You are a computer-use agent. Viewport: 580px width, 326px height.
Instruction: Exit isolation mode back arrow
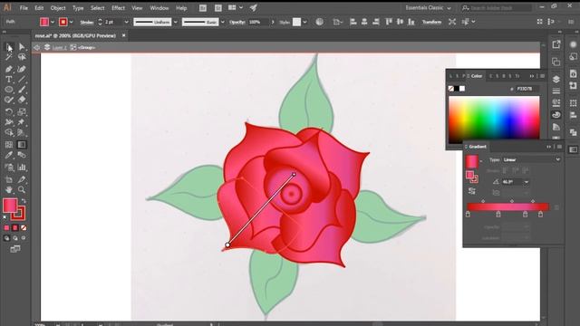pyautogui.click(x=36, y=47)
